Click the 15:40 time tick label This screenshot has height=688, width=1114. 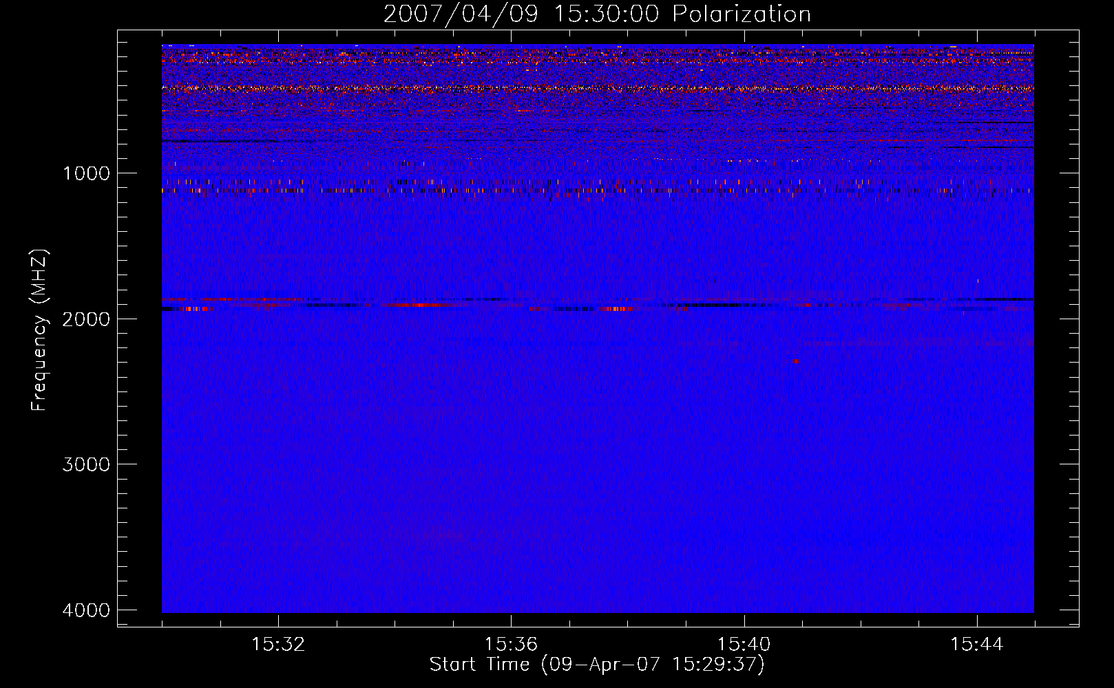pos(744,644)
